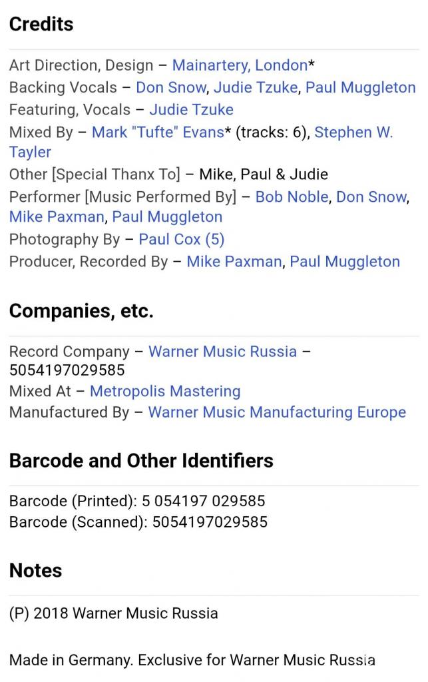Open Don Snow under Backing Vocals

(x=171, y=87)
